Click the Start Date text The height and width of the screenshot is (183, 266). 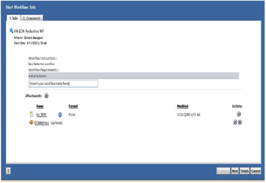pos(30,43)
